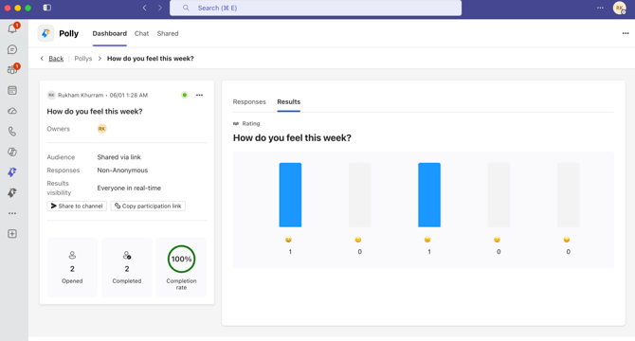This screenshot has width=635, height=341.
Task: Select the Chat tab in Polly
Action: click(x=142, y=33)
